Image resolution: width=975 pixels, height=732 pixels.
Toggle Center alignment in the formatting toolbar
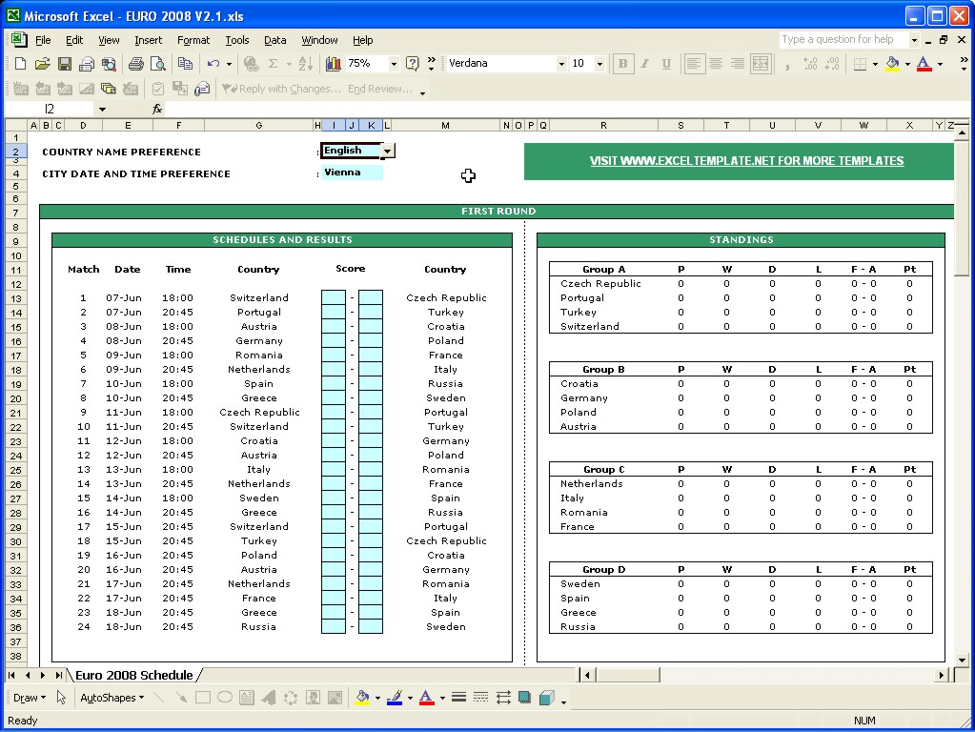716,64
